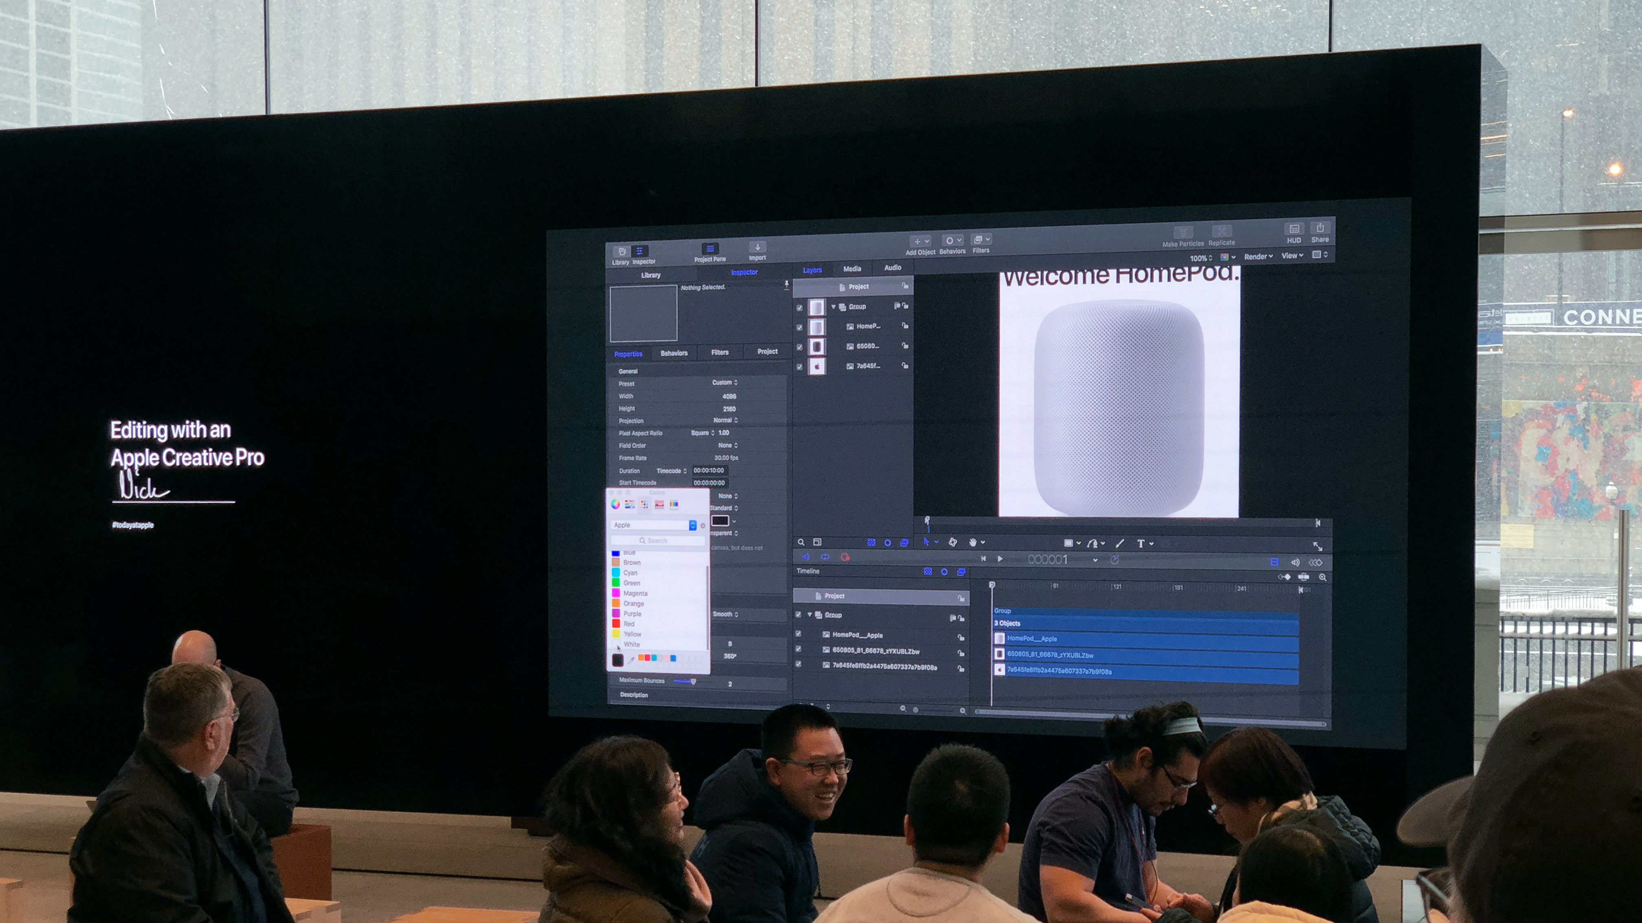The width and height of the screenshot is (1642, 923).
Task: Select the Hand pan tool
Action: pyautogui.click(x=973, y=542)
